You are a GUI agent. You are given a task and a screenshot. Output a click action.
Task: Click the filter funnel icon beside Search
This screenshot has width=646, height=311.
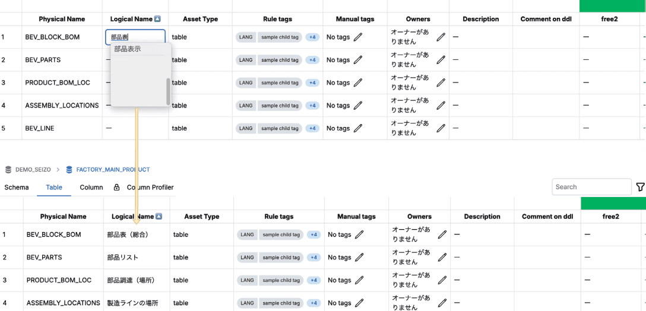pyautogui.click(x=640, y=187)
